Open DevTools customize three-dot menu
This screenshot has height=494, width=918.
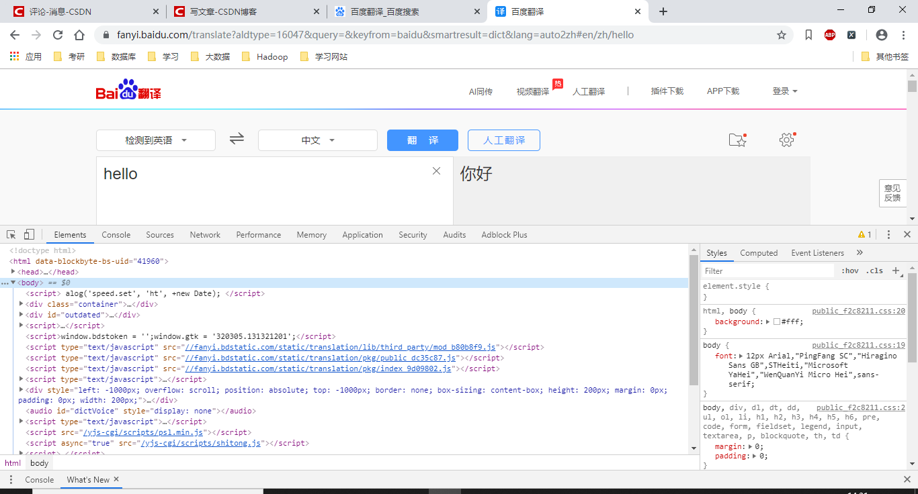(x=888, y=234)
